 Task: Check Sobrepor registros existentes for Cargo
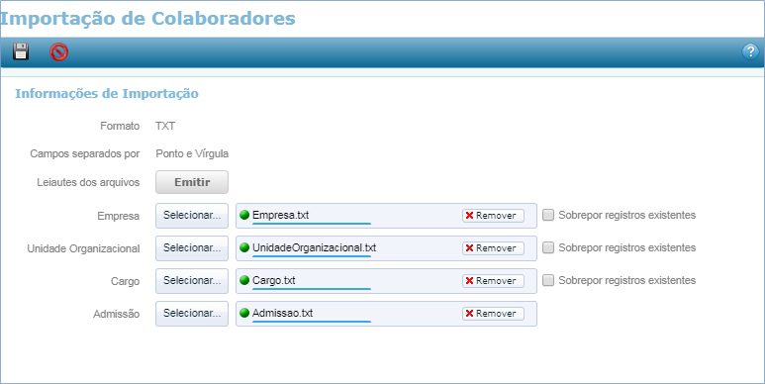(548, 280)
